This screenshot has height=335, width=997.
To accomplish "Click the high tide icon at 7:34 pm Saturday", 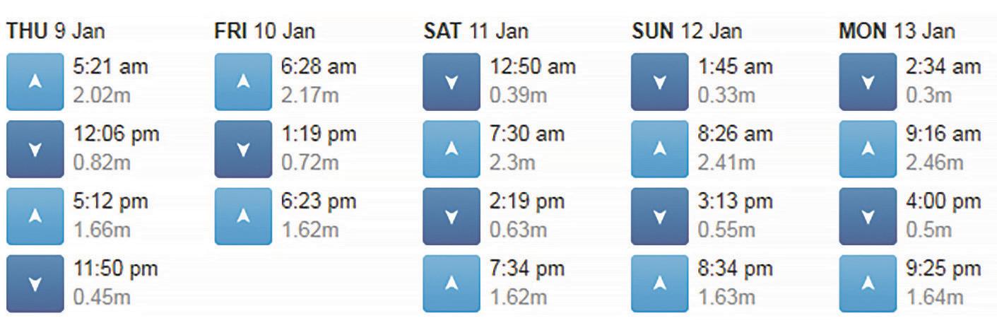I will coord(451,283).
